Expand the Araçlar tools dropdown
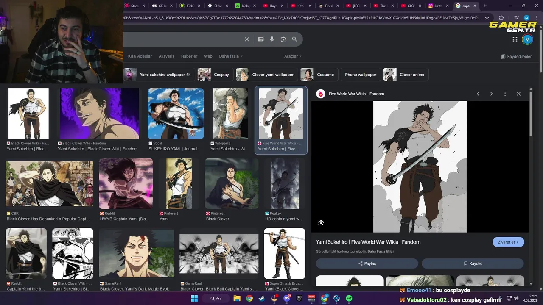The width and height of the screenshot is (543, 305). tap(293, 56)
